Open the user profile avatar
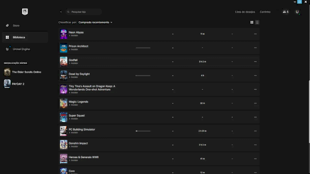The height and width of the screenshot is (174, 310). tap(297, 12)
